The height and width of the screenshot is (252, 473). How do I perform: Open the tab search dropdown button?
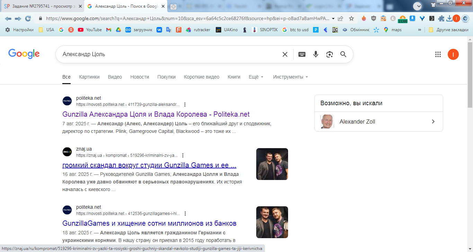point(418,6)
